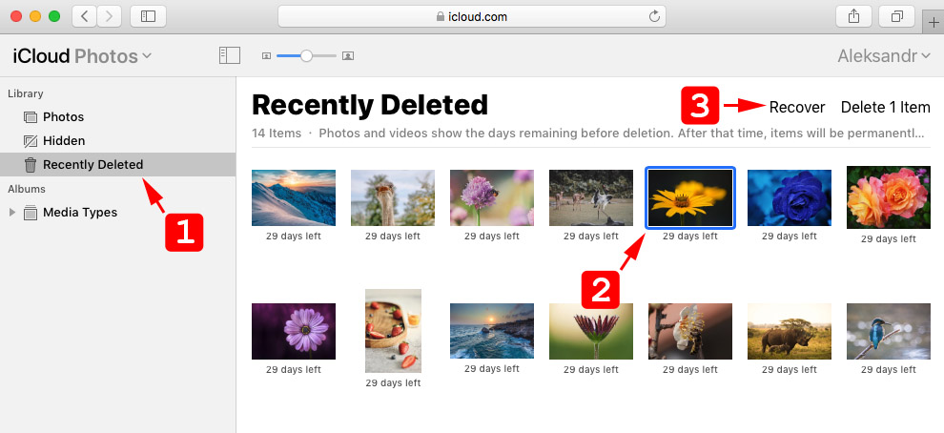This screenshot has width=944, height=433.
Task: Adjust the thumbnail zoom slider handle
Action: click(x=306, y=56)
